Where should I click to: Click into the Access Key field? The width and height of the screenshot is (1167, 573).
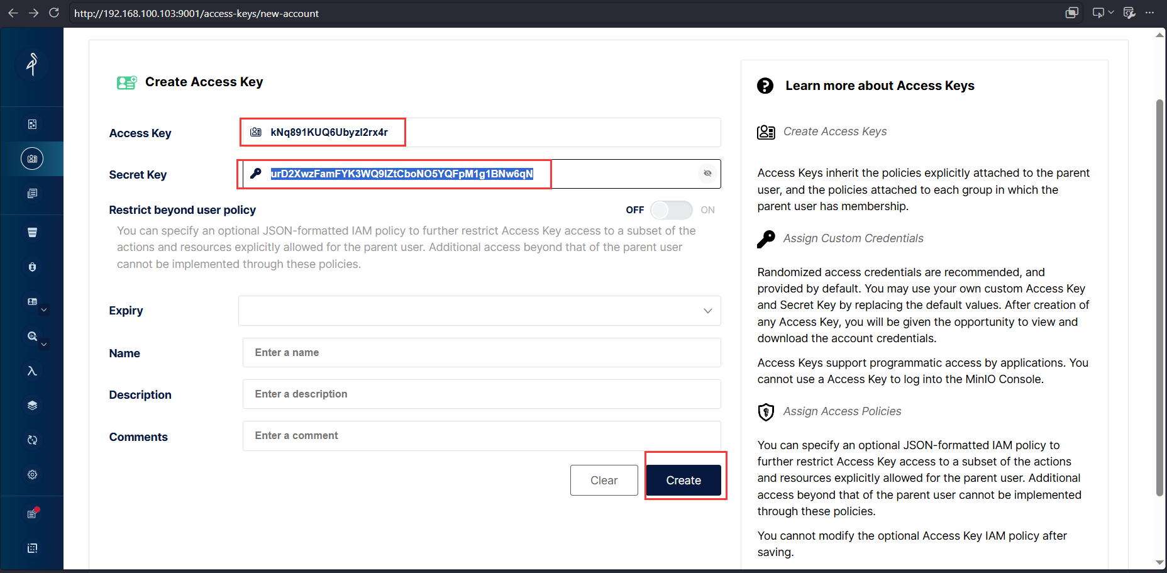tap(482, 132)
